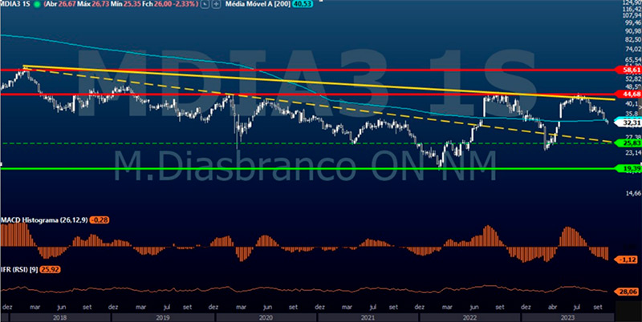642x322 pixels.
Task: Click the orange -0.28 MACD value badge
Action: (100, 219)
